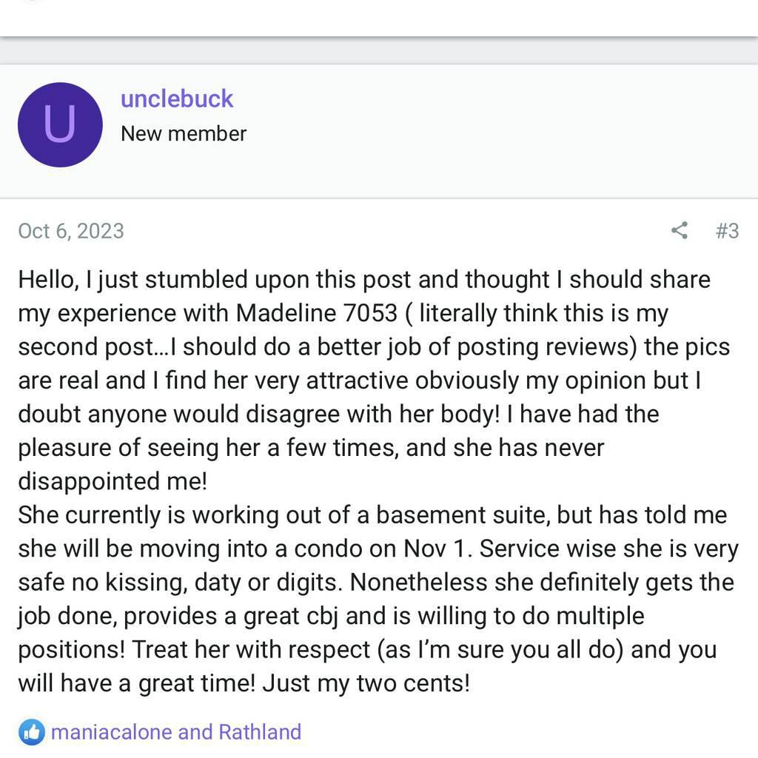Open the #3 post permalink
The image size is (758, 758).
coord(727,231)
